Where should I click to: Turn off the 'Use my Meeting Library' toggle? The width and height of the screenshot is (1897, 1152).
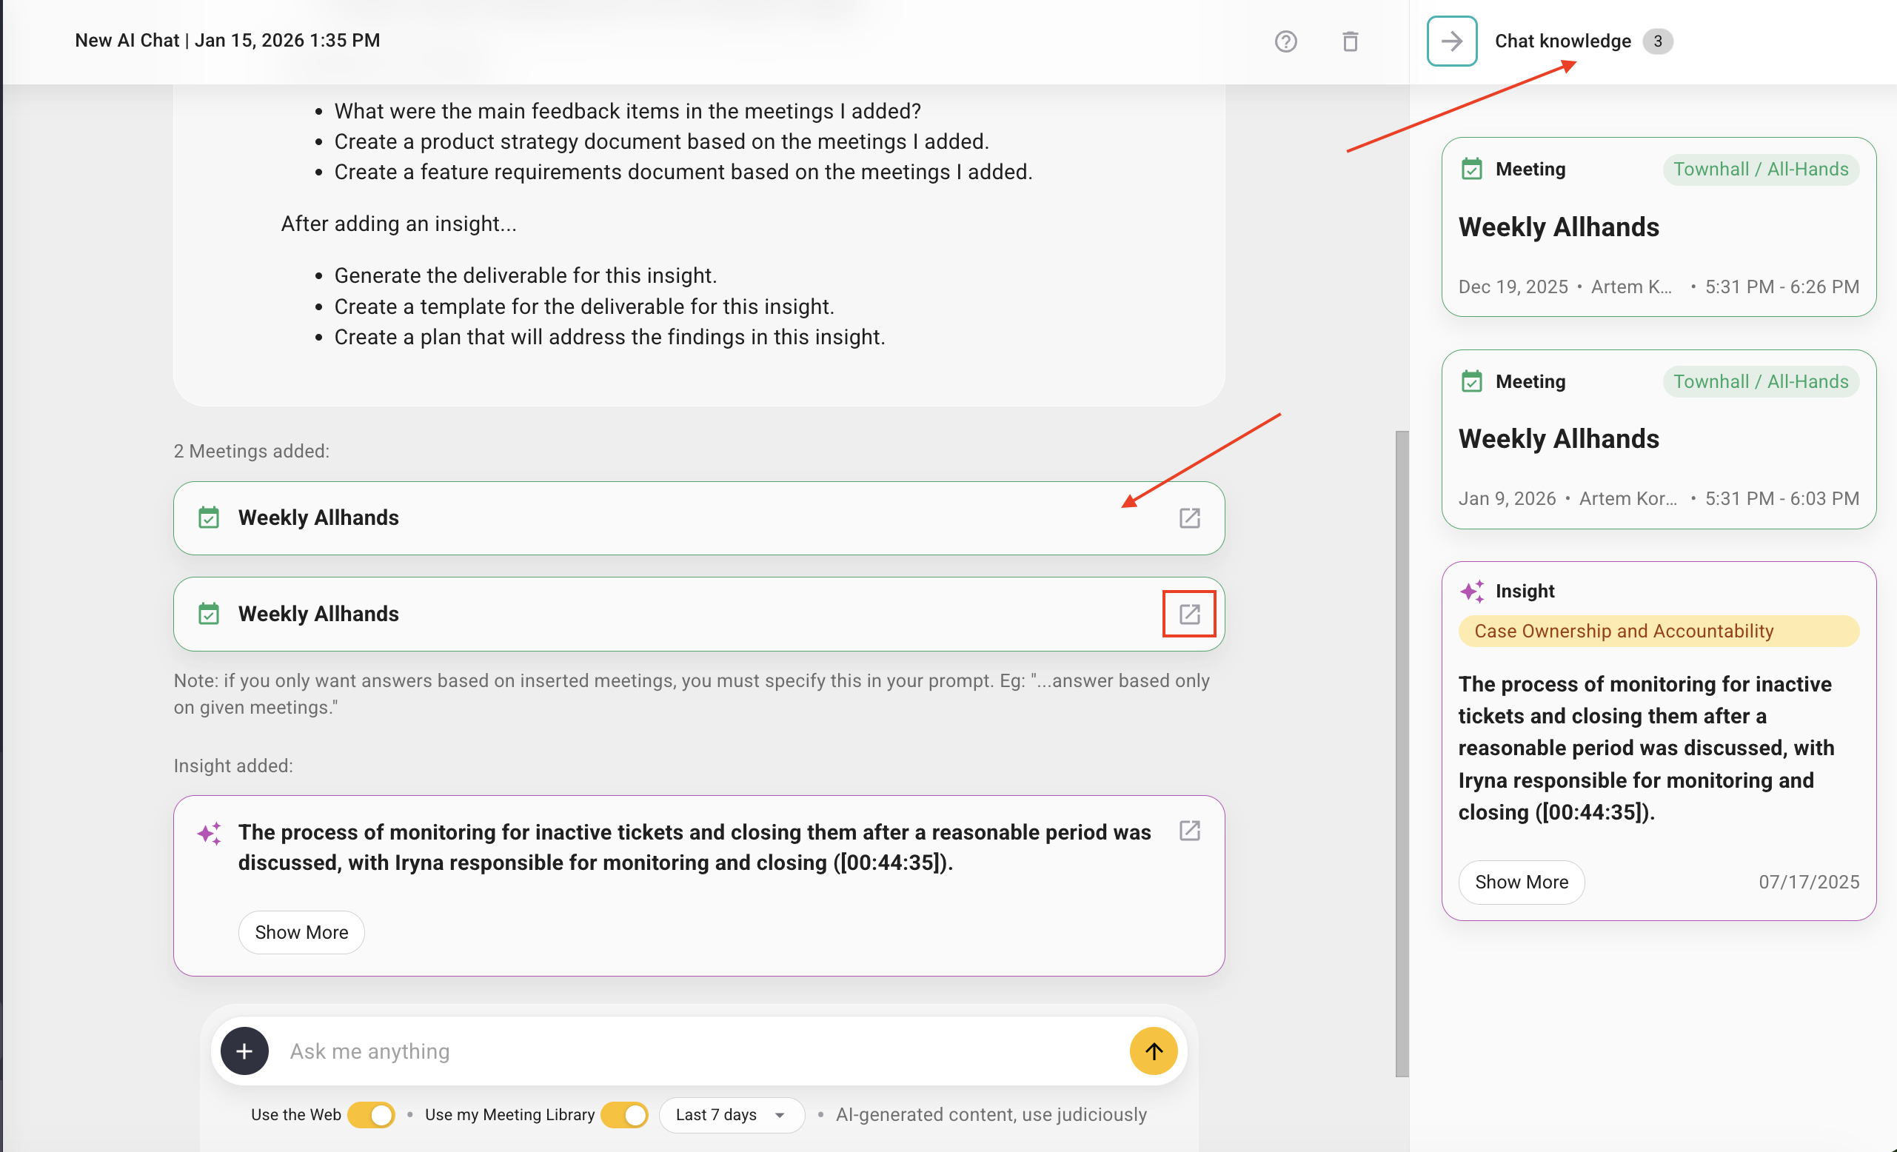[623, 1114]
